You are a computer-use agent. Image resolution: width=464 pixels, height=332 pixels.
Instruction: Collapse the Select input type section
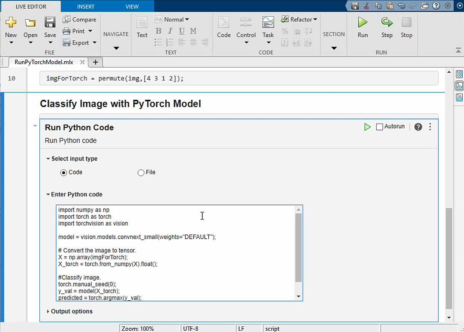point(48,159)
